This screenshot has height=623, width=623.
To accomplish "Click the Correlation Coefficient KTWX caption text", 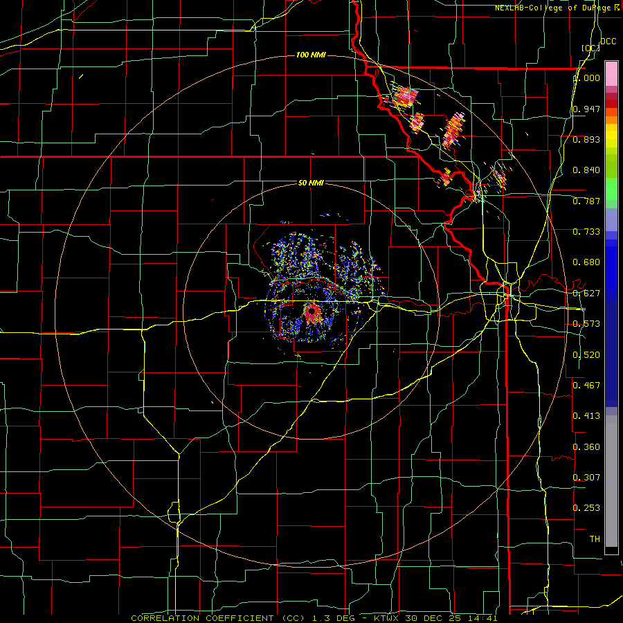I will coord(314,618).
